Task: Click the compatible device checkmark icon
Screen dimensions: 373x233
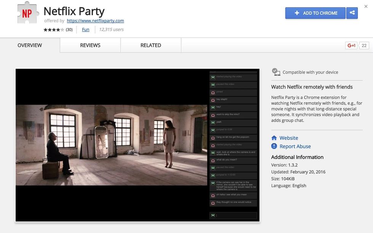Action: 276,72
